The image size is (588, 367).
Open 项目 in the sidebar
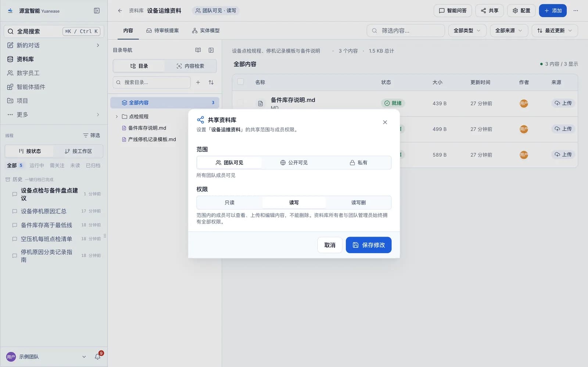point(54,101)
